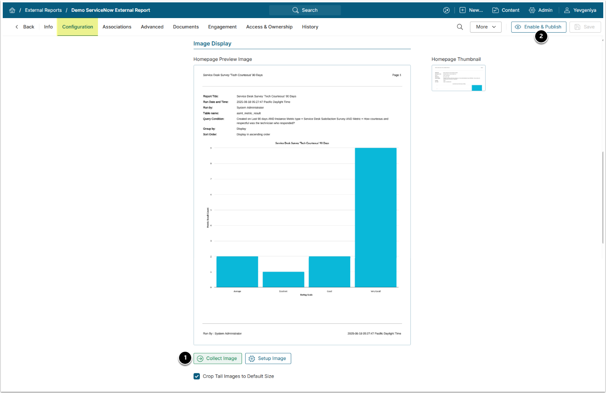The height and width of the screenshot is (393, 606).
Task: Uncheck Crop Tall Images to Default Size
Action: (197, 376)
